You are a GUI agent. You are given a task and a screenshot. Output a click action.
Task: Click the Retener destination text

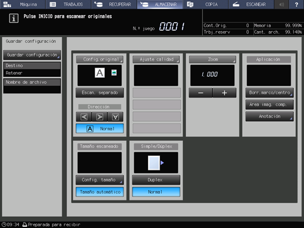tap(14, 73)
